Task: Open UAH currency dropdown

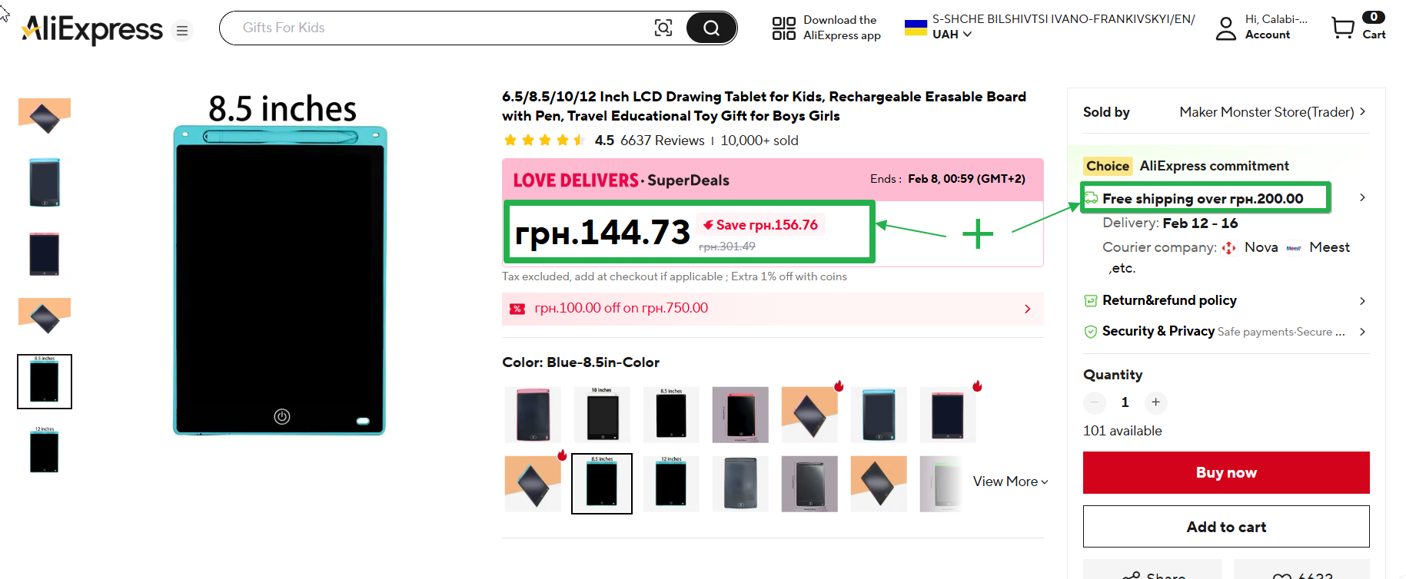Action: (x=952, y=35)
